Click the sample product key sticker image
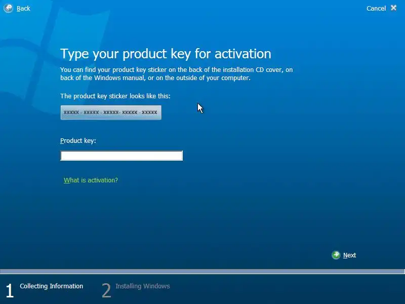Screen dimensions: 405x304 point(111,112)
